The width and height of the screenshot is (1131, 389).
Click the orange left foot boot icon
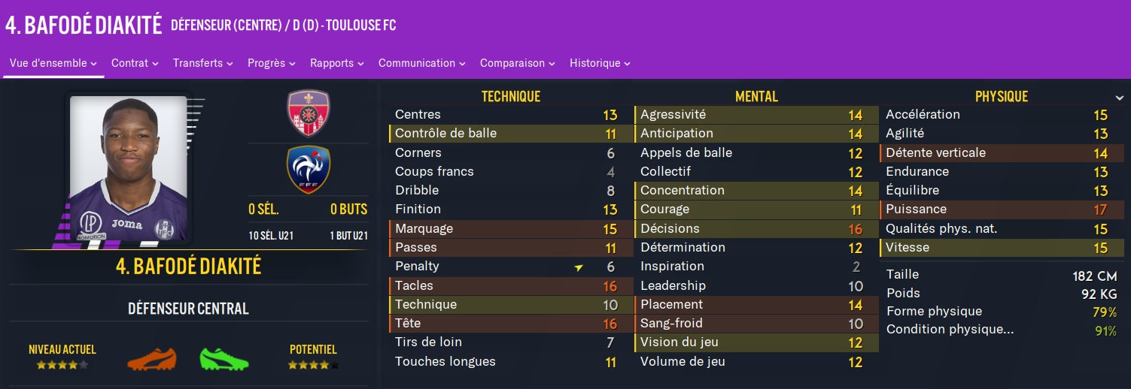[x=152, y=359]
